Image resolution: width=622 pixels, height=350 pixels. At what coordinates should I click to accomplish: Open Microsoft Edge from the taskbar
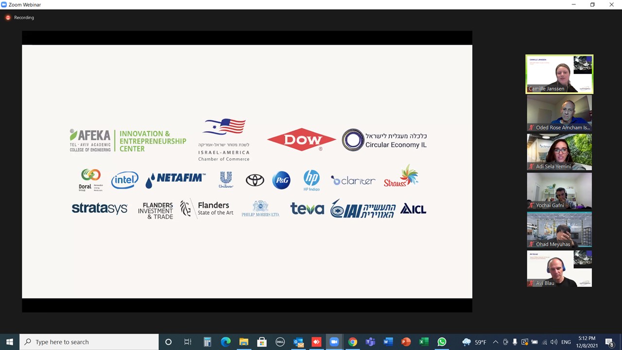tap(225, 342)
